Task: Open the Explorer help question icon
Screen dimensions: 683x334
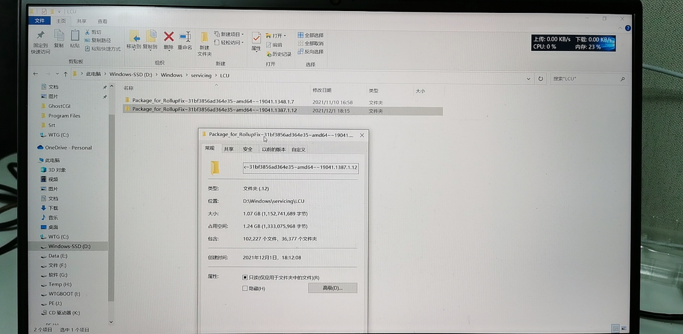Action: pos(628,28)
